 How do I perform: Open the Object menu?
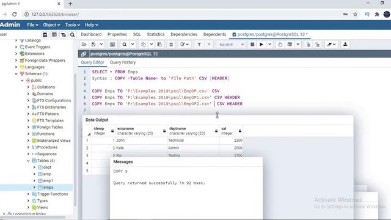[x=51, y=25]
